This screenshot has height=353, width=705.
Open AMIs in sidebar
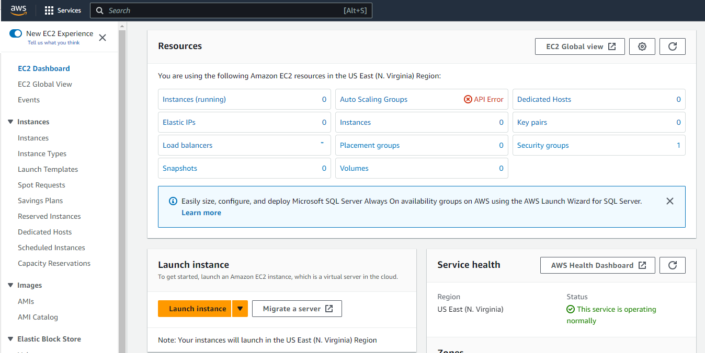coord(26,301)
